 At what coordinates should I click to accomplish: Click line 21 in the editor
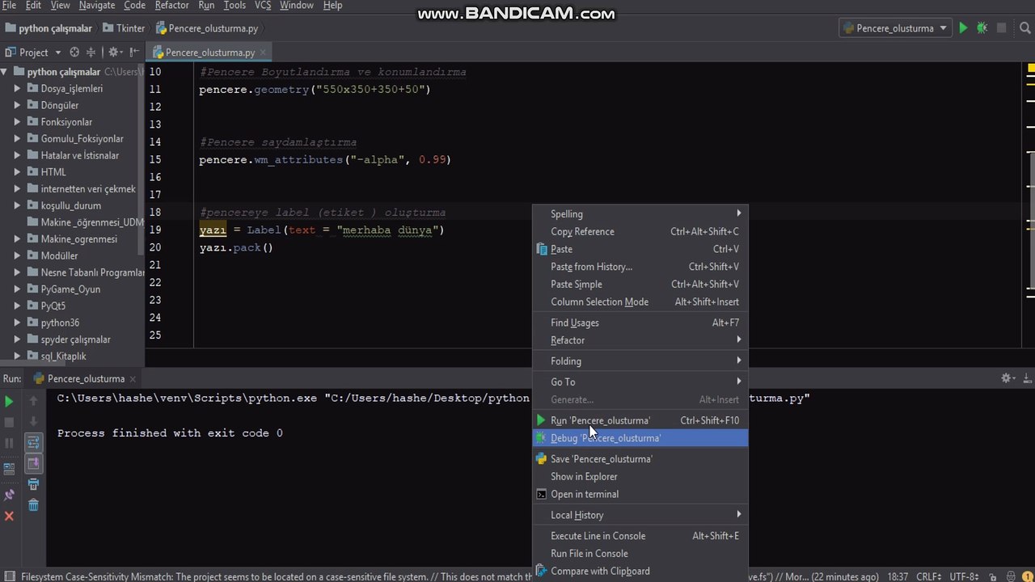[582, 265]
